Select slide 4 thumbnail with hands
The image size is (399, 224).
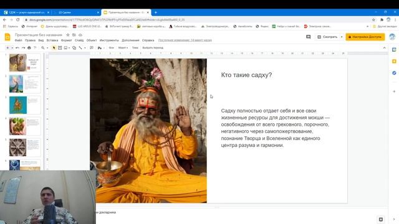tap(25, 126)
